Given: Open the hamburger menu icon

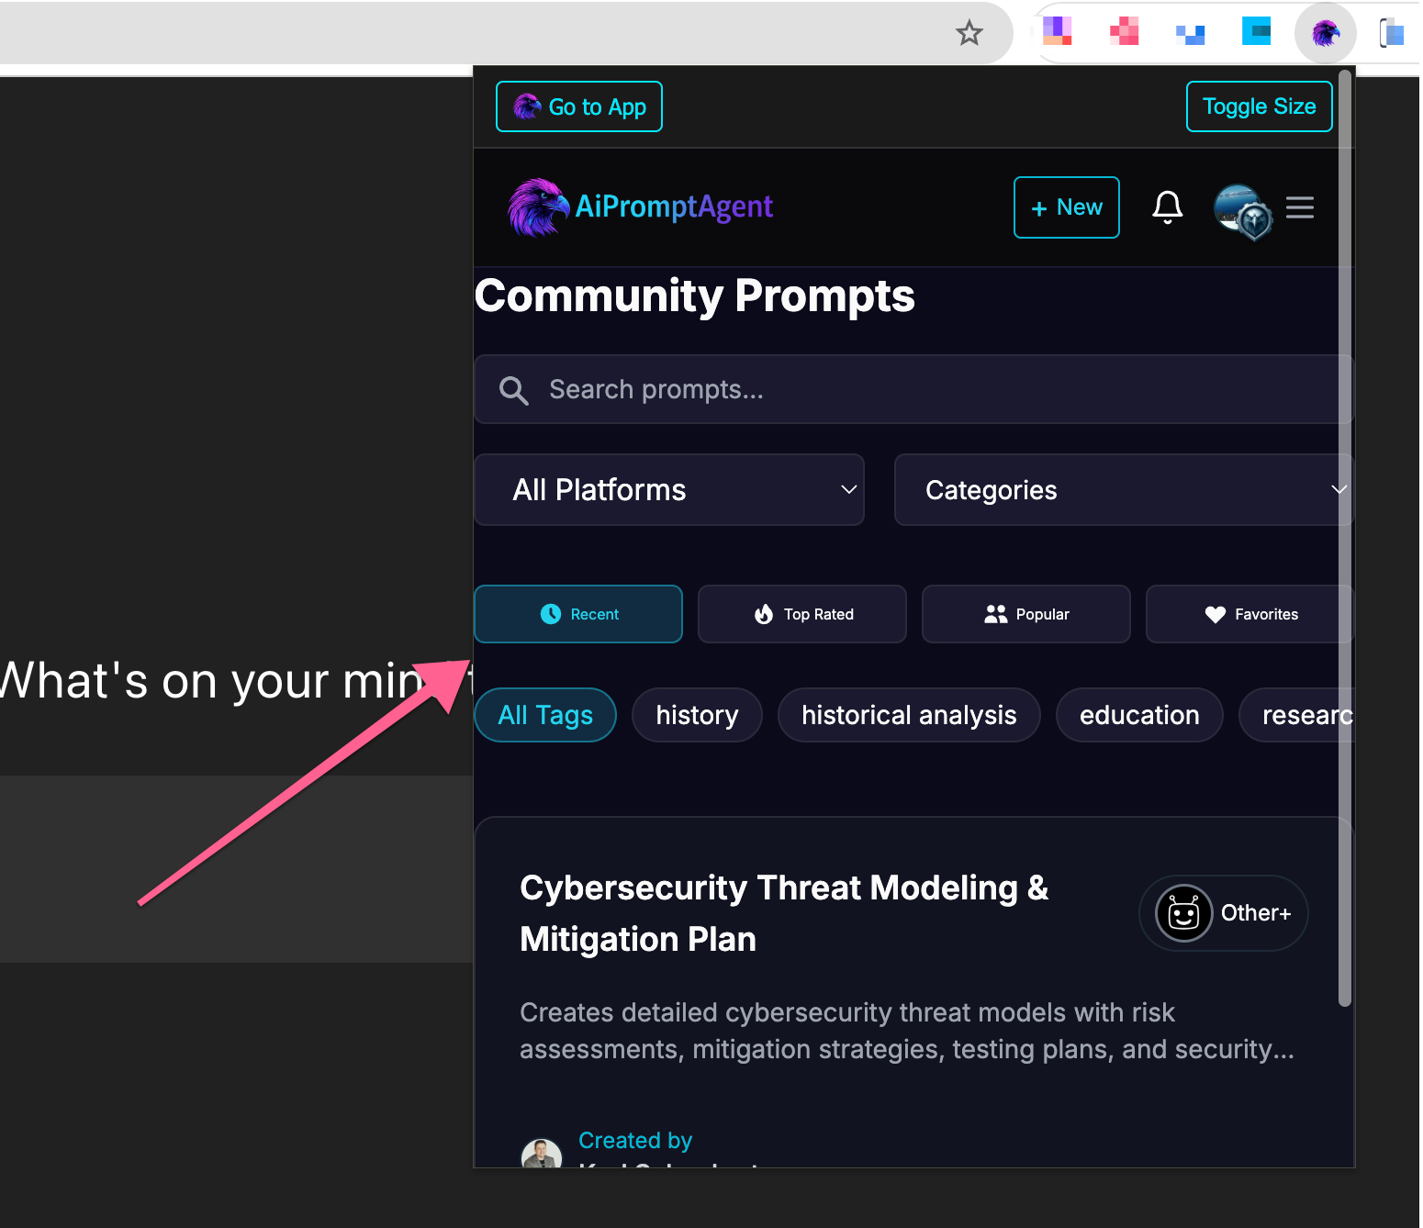Looking at the screenshot, I should 1300,207.
